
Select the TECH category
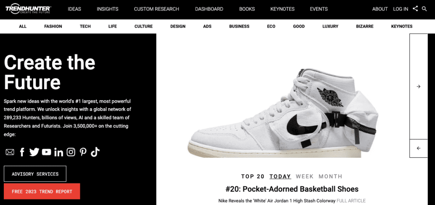pos(85,26)
